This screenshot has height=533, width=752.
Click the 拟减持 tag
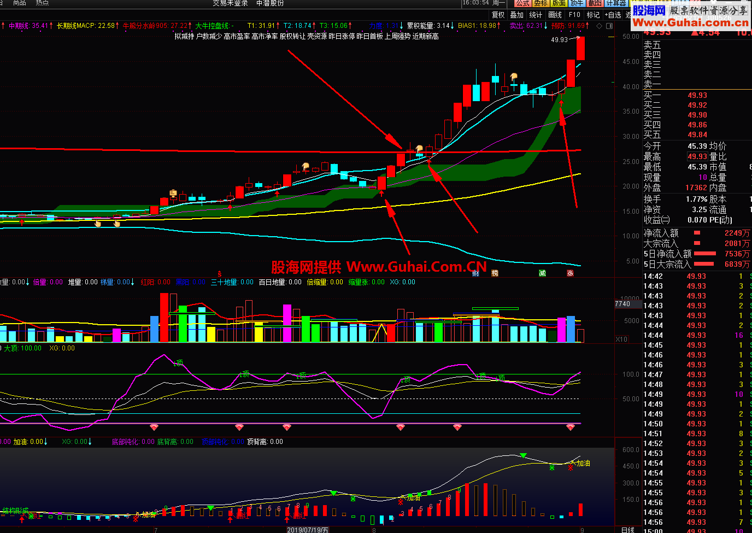coord(184,37)
